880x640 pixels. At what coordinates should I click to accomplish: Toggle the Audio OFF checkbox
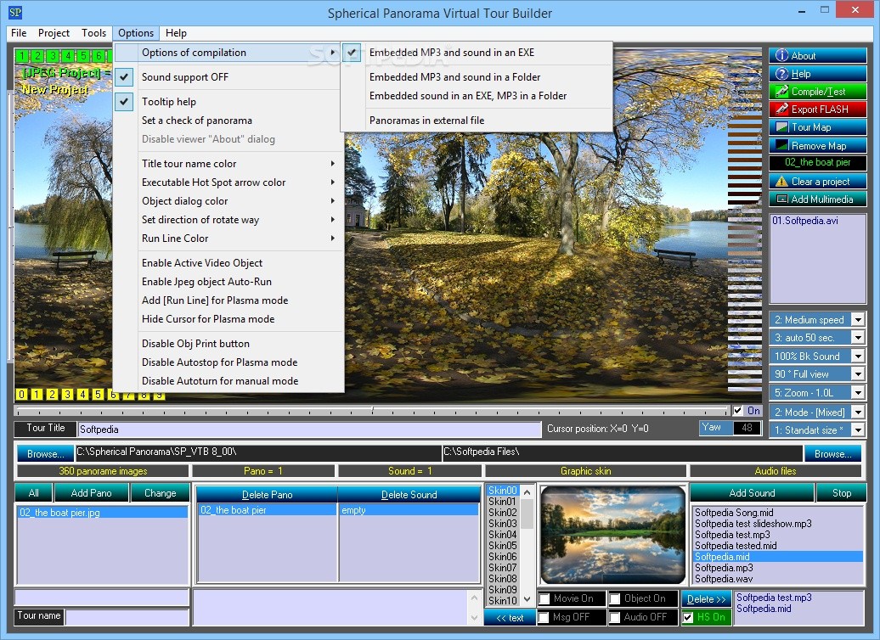[615, 617]
